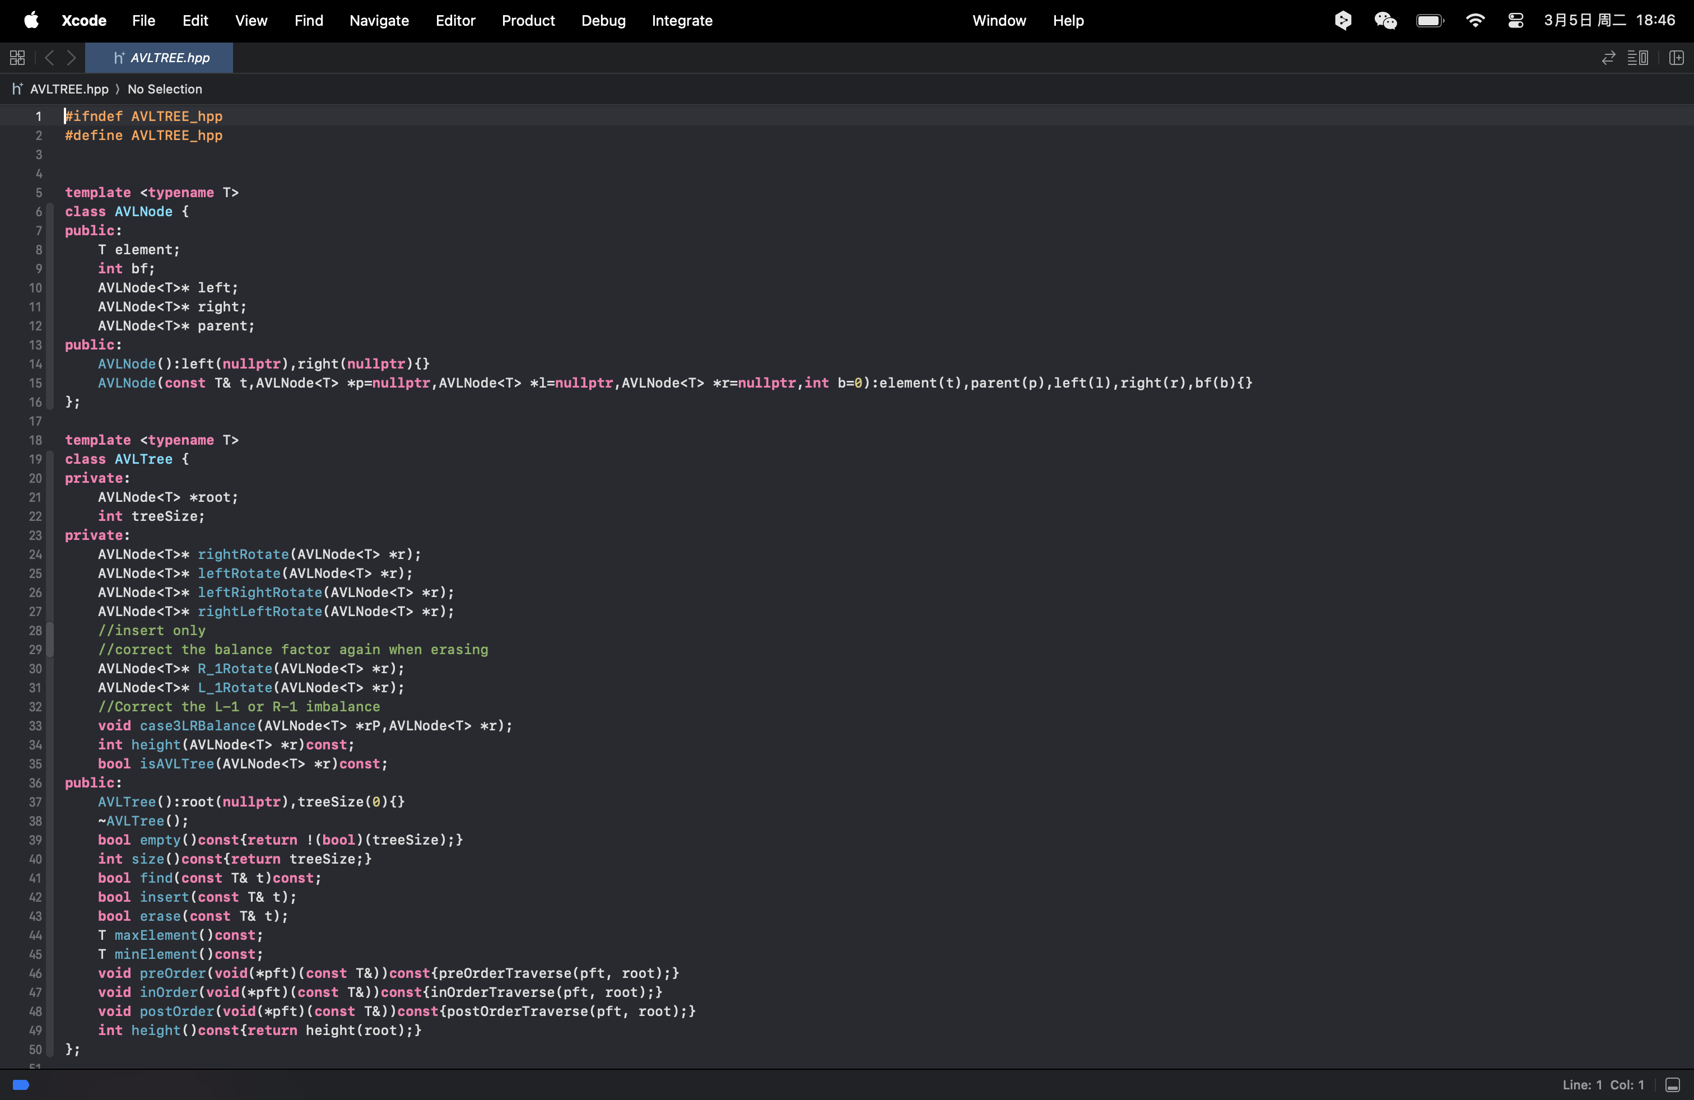Image resolution: width=1694 pixels, height=1100 pixels.
Task: Click the header file icon in jump bar
Action: point(17,89)
